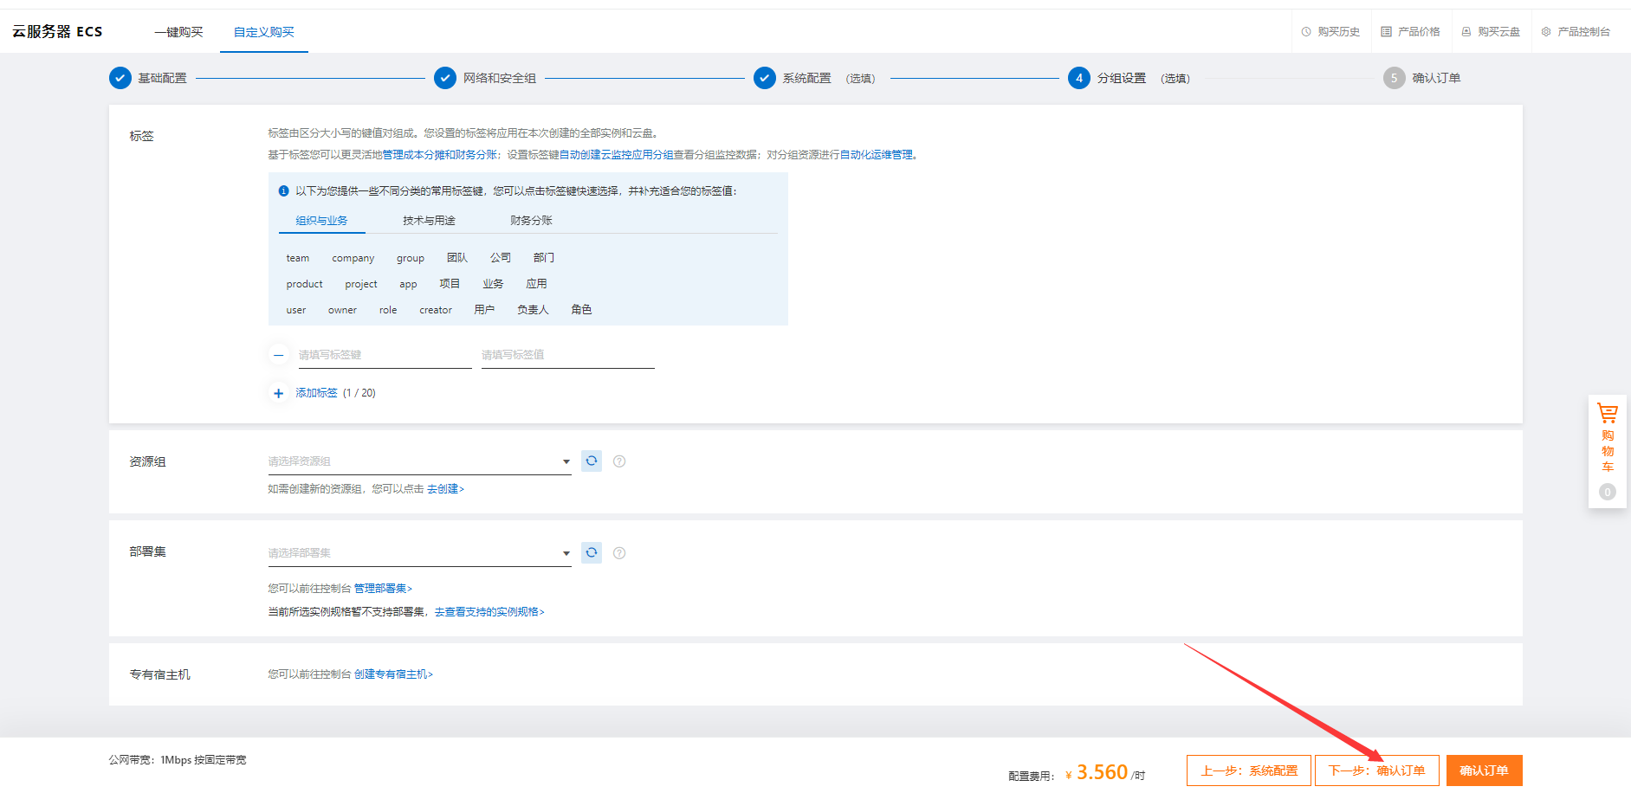The image size is (1631, 793).
Task: Choose the "project" tag key suggestion
Action: [361, 284]
